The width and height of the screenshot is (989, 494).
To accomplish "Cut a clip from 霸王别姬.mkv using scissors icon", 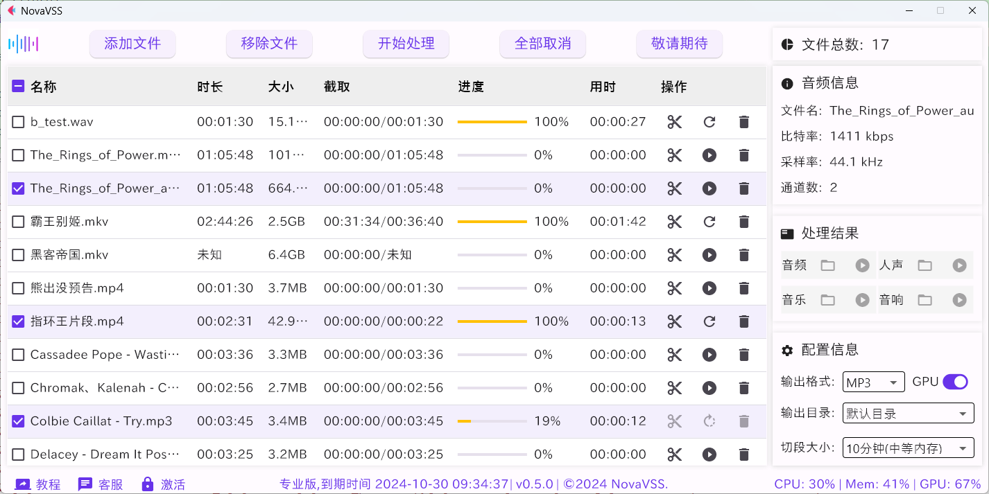I will pos(674,222).
